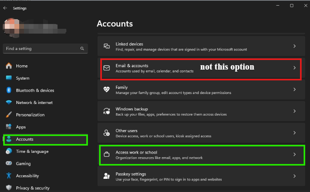
Task: Close the Settings window
Action: (x=306, y=6)
